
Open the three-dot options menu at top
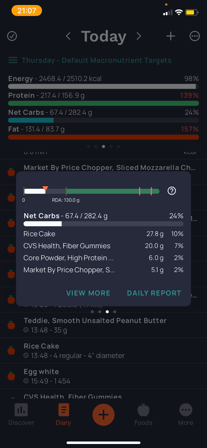click(195, 36)
